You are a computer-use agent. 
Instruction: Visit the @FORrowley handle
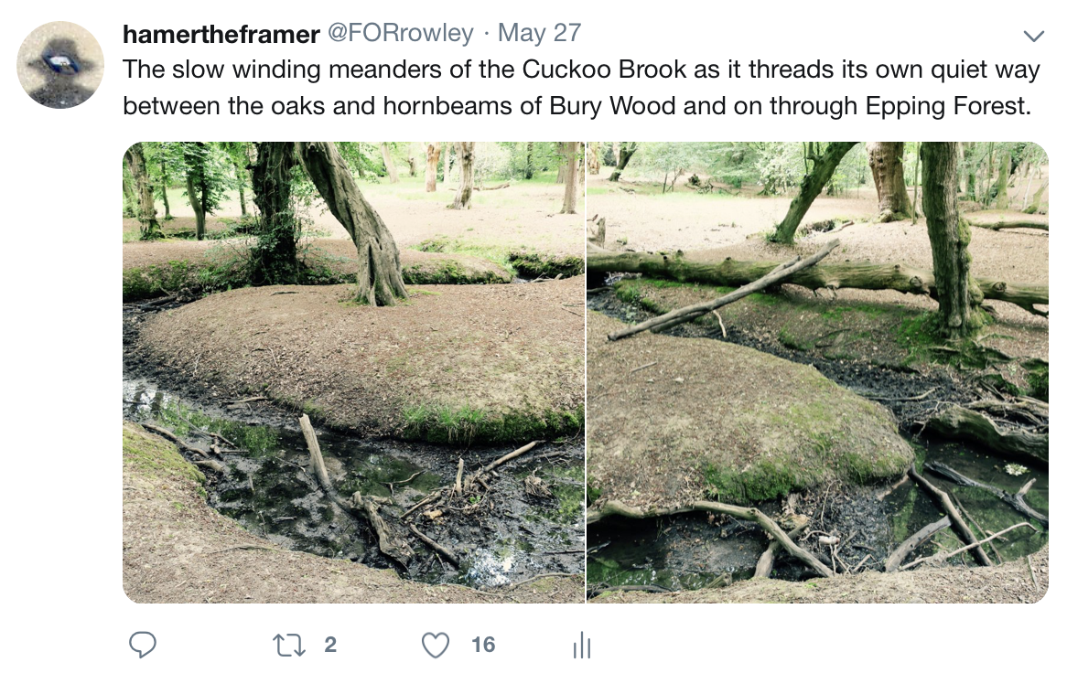coord(401,33)
